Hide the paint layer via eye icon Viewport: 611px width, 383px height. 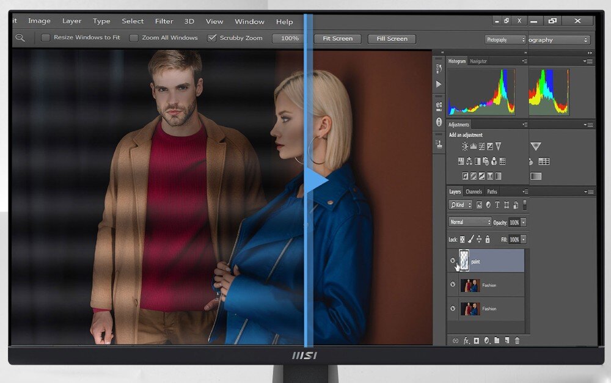pos(453,261)
